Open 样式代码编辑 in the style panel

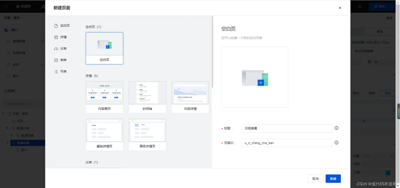tap(364, 51)
